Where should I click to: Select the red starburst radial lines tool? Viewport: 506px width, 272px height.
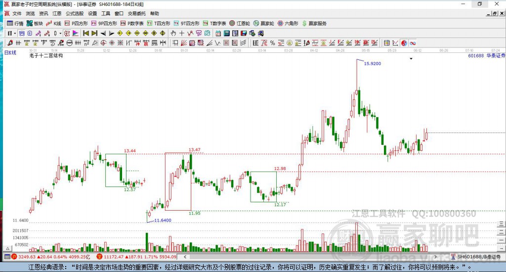tap(112, 43)
